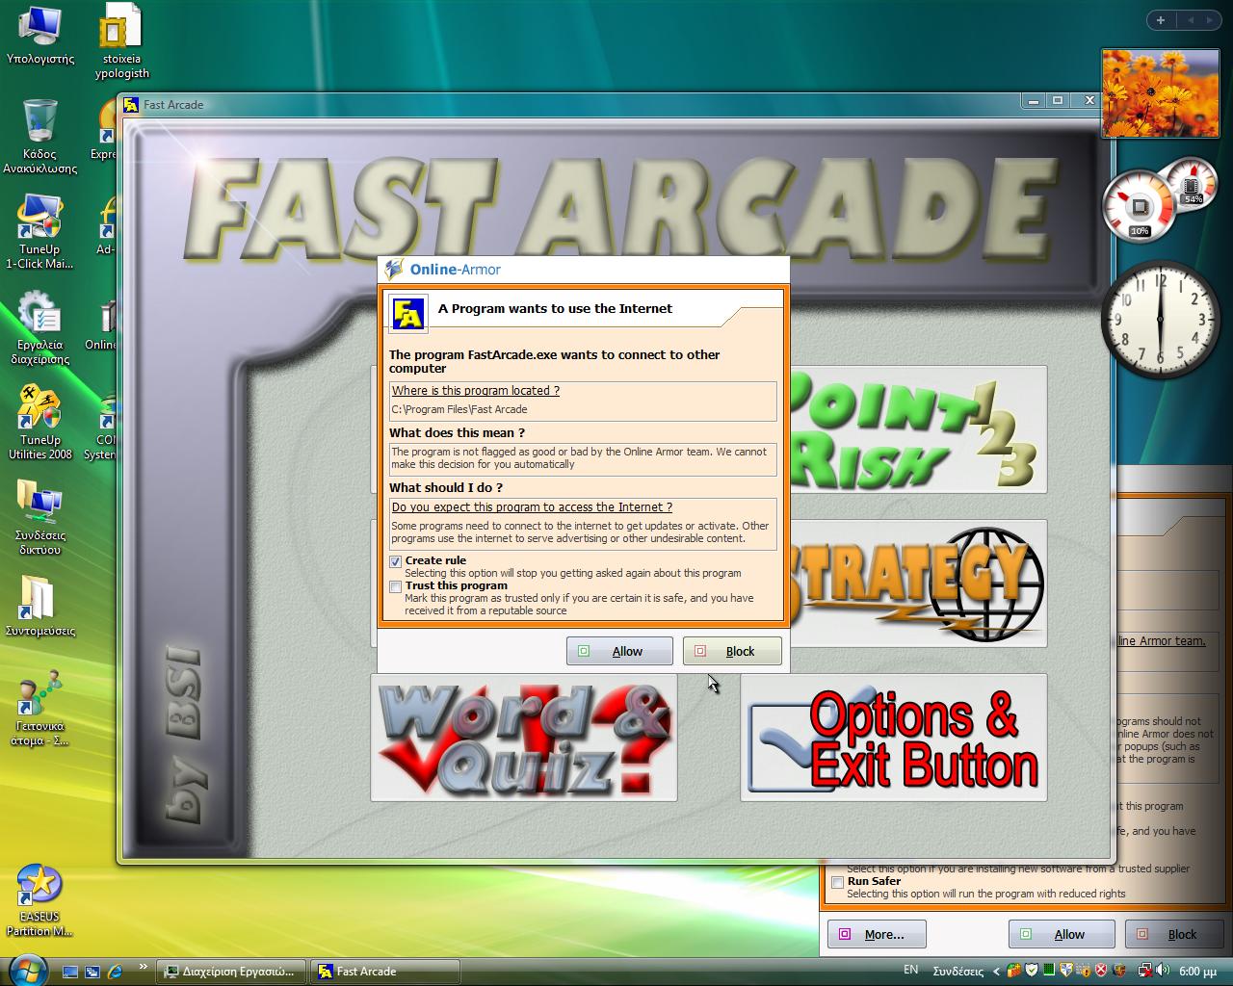This screenshot has width=1233, height=986.
Task: Click the 6:00 μμ taskbar clock
Action: [x=1197, y=972]
